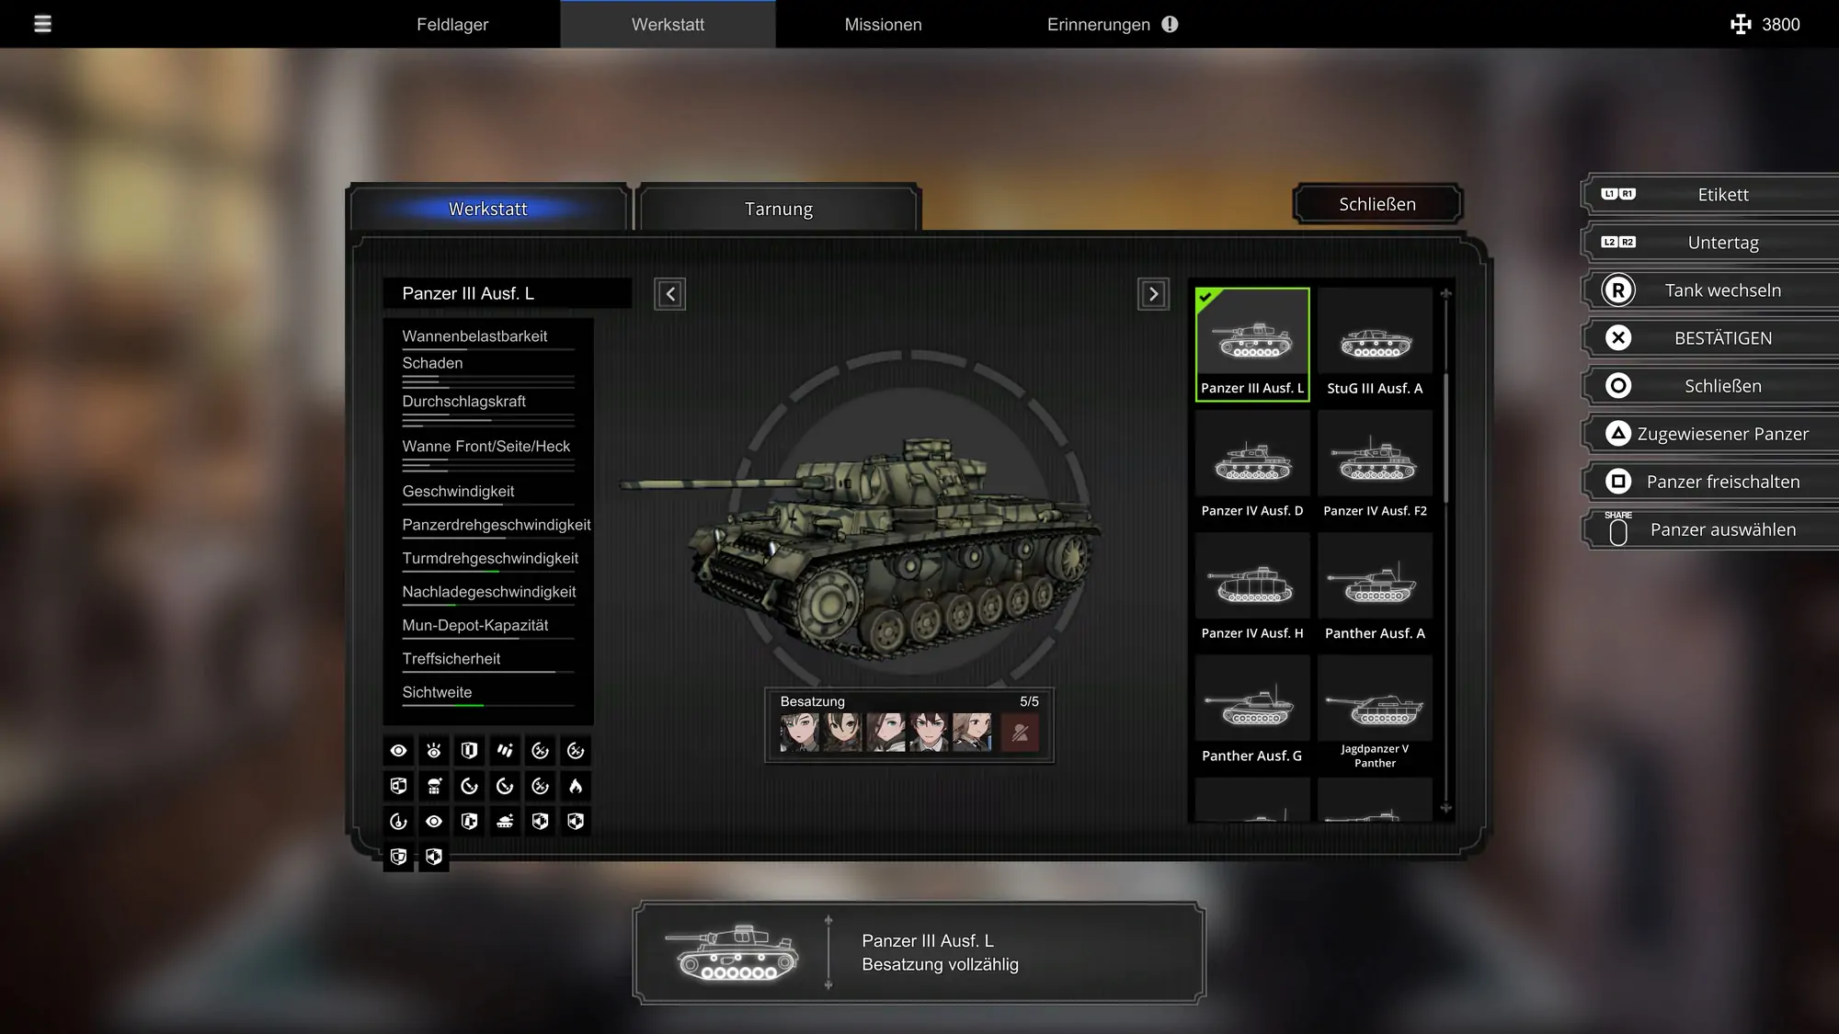Screen dimensions: 1839x1034
Task: Go to the Missionen menu
Action: tap(883, 25)
